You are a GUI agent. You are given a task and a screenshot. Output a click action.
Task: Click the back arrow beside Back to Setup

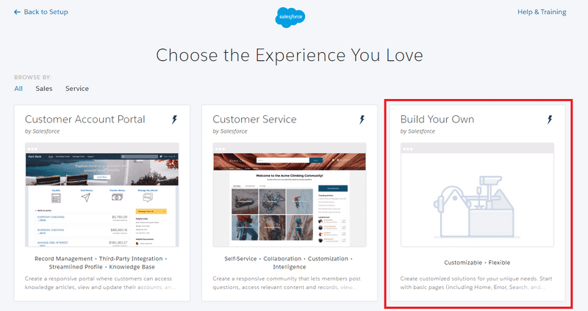(x=17, y=12)
